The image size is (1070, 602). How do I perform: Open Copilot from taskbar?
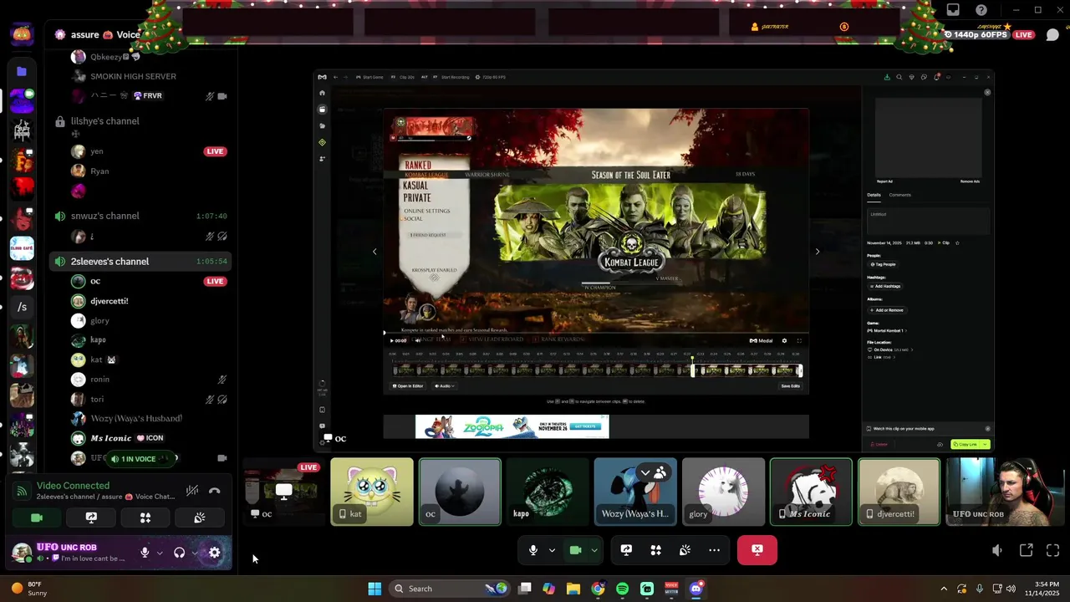click(x=548, y=589)
